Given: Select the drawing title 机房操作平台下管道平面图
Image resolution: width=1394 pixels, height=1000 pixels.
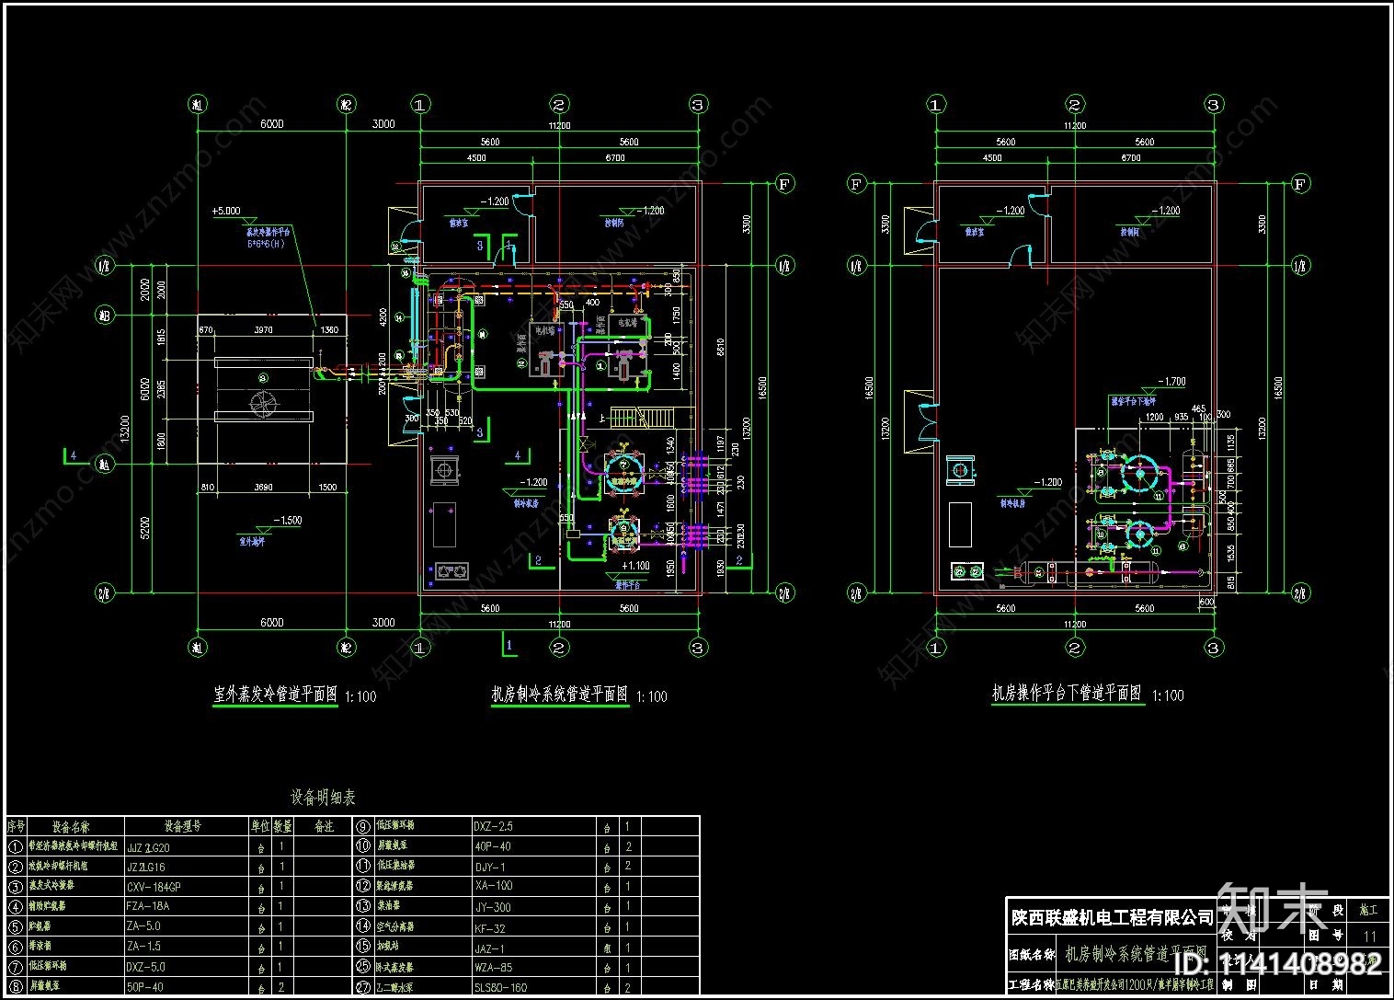Looking at the screenshot, I should click(1066, 694).
